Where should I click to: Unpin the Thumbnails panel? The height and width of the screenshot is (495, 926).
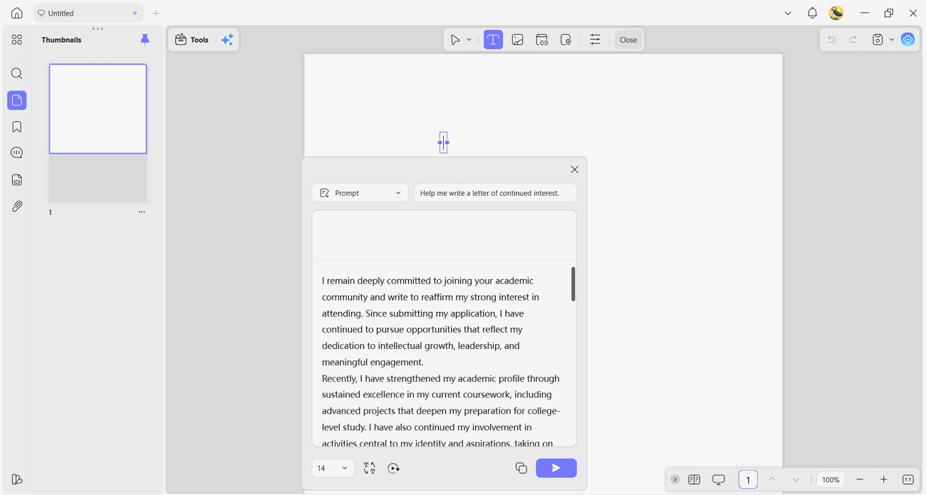(145, 40)
